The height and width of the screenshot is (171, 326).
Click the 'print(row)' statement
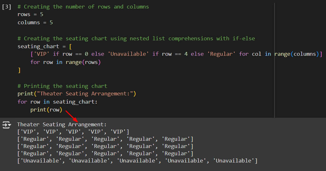[x=46, y=110]
